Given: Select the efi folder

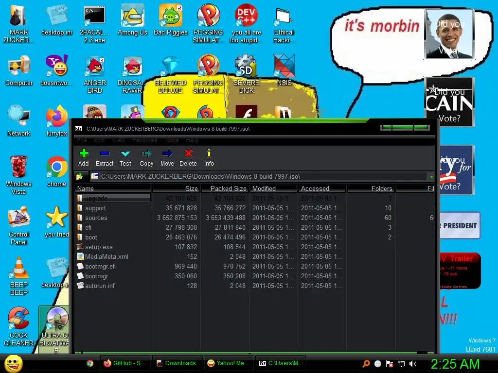Looking at the screenshot, I should [88, 227].
